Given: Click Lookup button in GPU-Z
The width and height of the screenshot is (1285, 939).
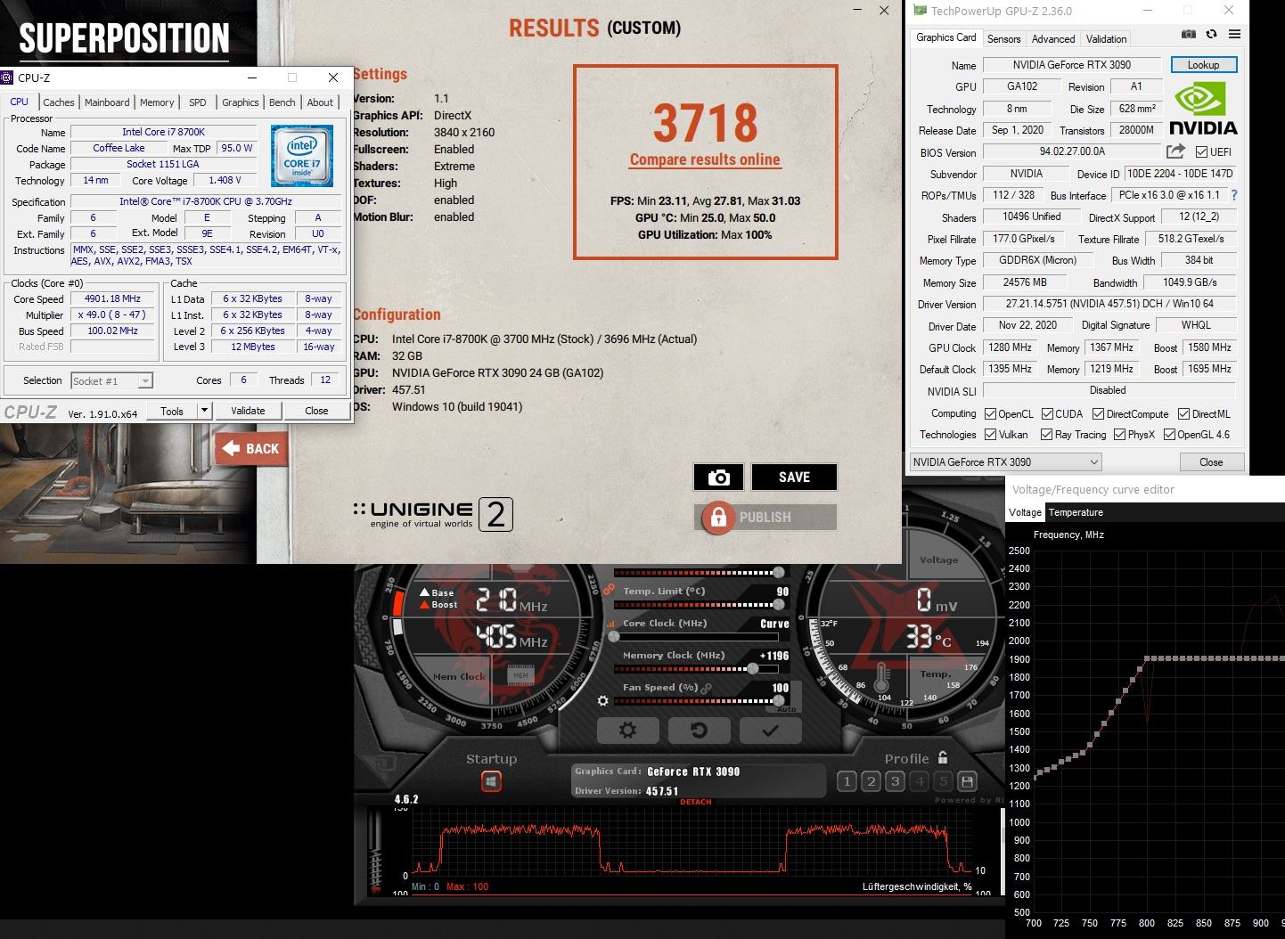Looking at the screenshot, I should pos(1203,65).
